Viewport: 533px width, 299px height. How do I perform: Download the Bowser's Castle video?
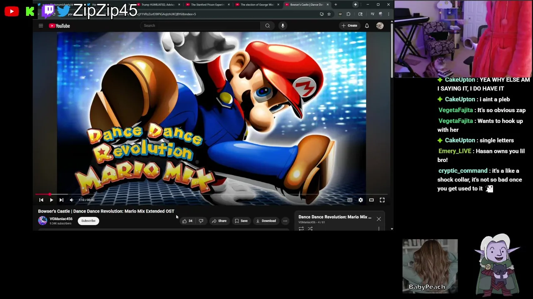click(266, 221)
